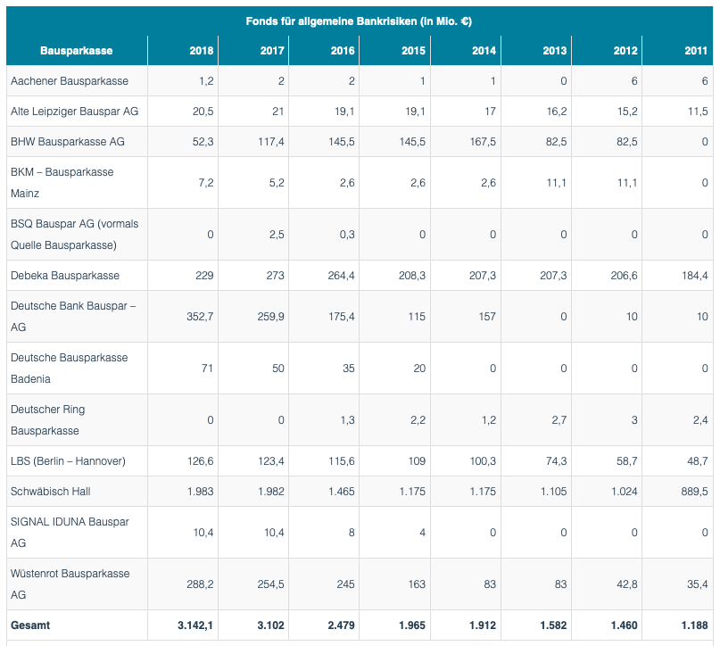720x646 pixels.
Task: Click Schwäbisch Hall 2018 value 1.983
Action: coord(200,492)
